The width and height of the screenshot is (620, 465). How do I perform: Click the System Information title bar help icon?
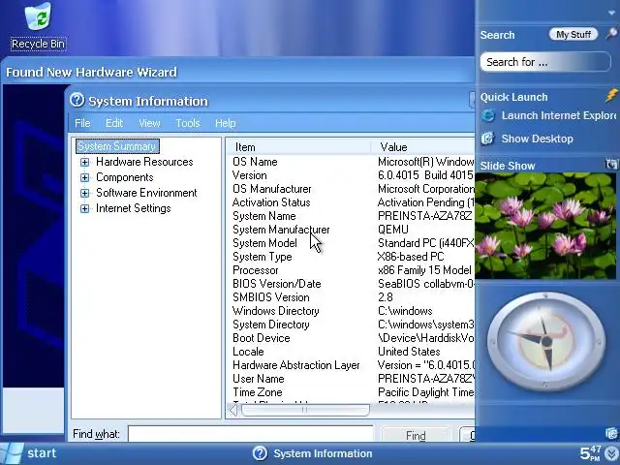pos(77,101)
